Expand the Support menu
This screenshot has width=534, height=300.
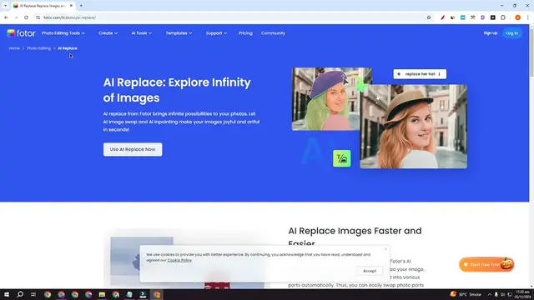216,33
